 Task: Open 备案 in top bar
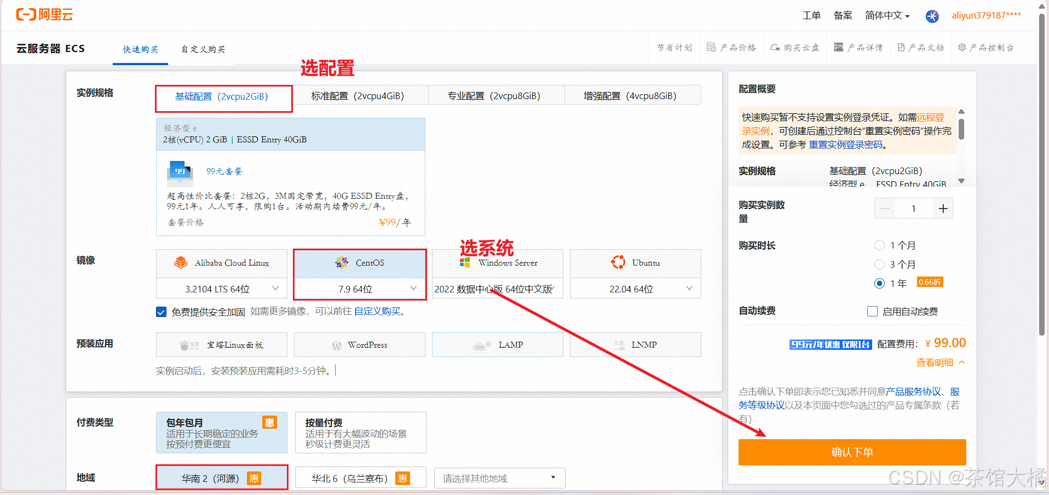[843, 15]
